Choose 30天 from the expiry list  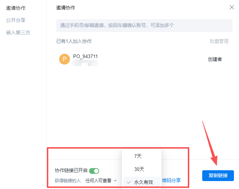(x=139, y=169)
